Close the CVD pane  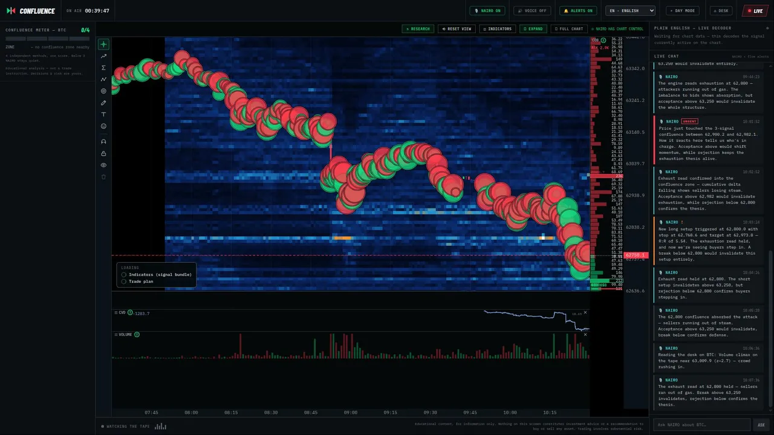(585, 313)
